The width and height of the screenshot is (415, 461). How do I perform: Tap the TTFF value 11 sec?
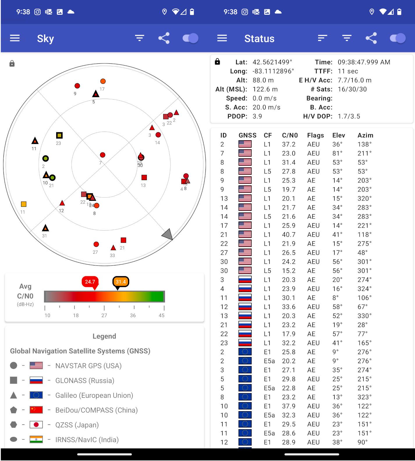pos(348,71)
